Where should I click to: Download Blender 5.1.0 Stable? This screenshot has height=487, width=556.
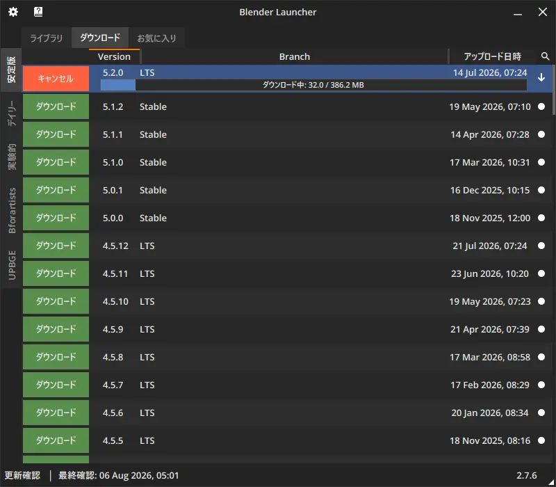point(56,162)
